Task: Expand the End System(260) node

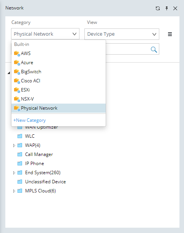Action: pos(14,173)
